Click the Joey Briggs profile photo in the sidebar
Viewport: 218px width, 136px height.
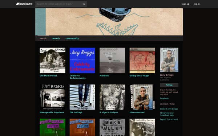point(169,60)
